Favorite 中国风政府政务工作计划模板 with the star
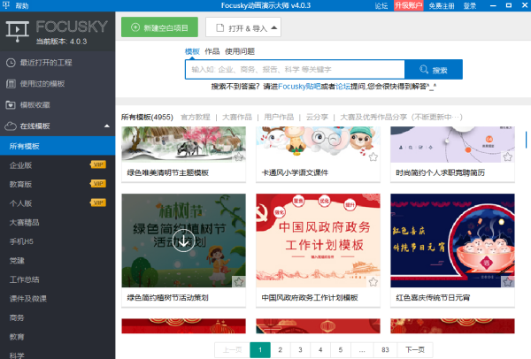The width and height of the screenshot is (531, 359). [373, 282]
